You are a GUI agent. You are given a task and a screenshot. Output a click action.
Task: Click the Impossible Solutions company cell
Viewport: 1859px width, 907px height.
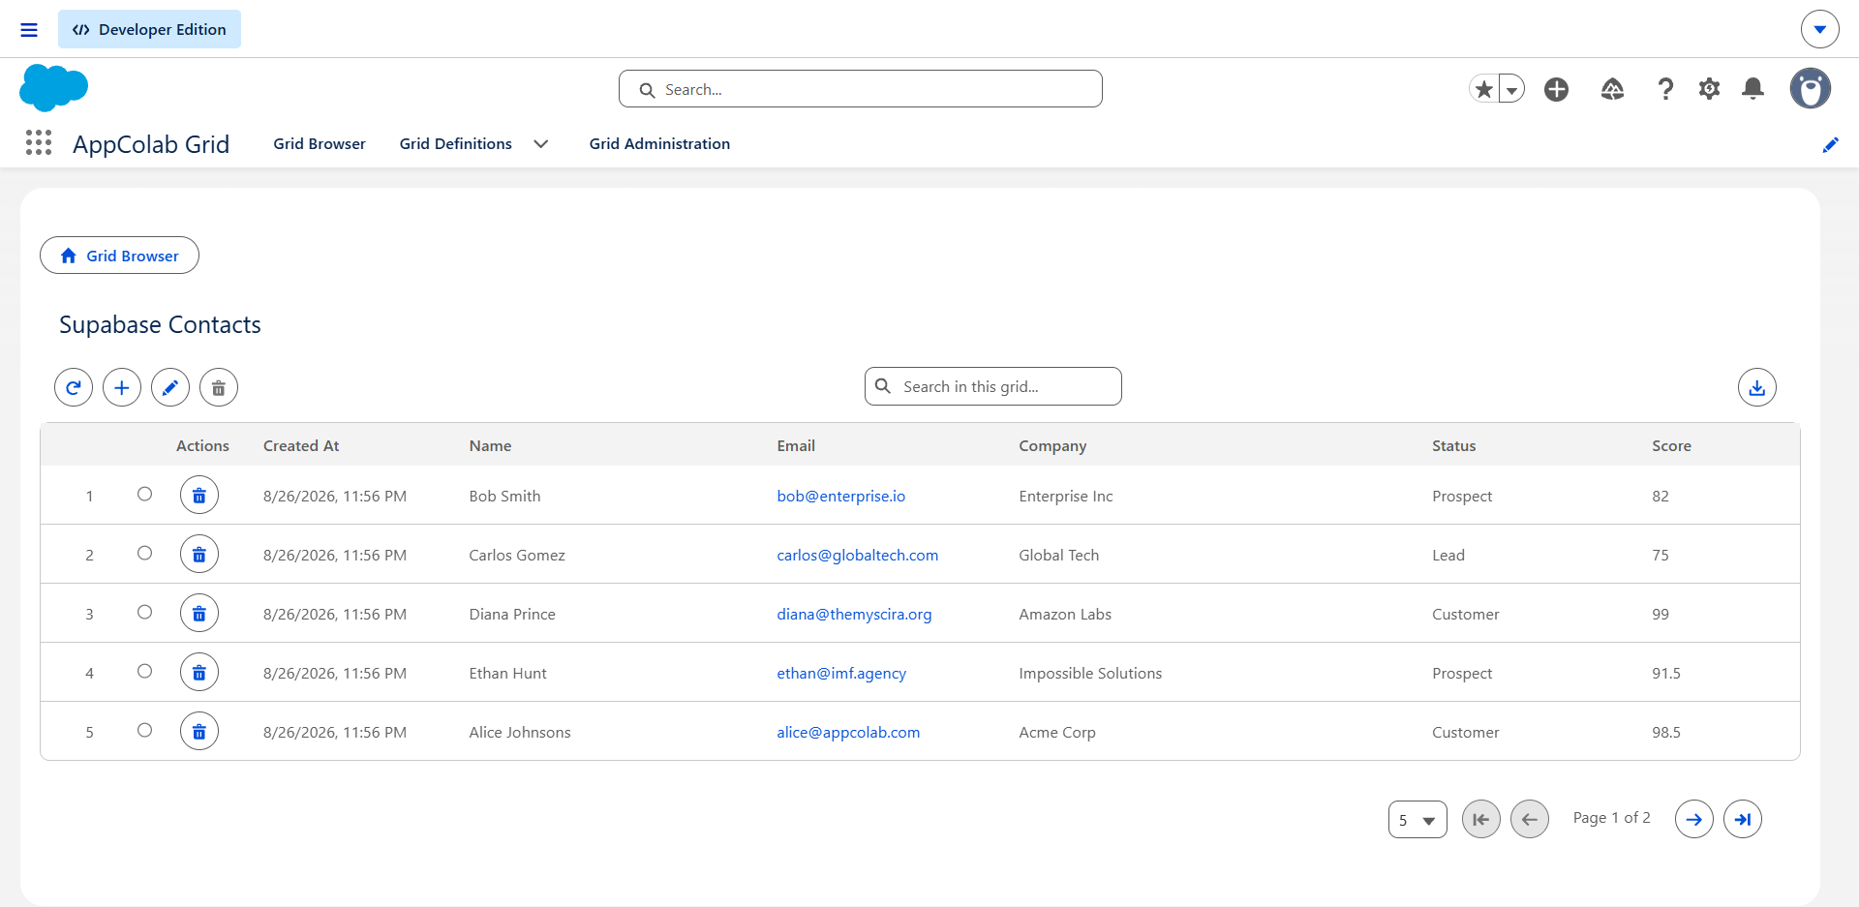click(1090, 673)
